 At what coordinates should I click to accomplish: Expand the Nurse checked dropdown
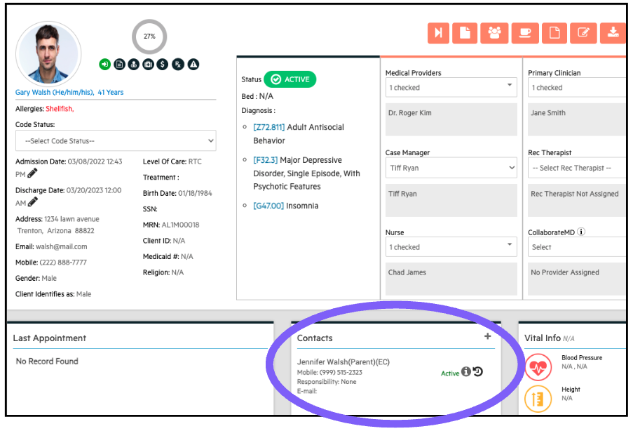[x=451, y=246]
